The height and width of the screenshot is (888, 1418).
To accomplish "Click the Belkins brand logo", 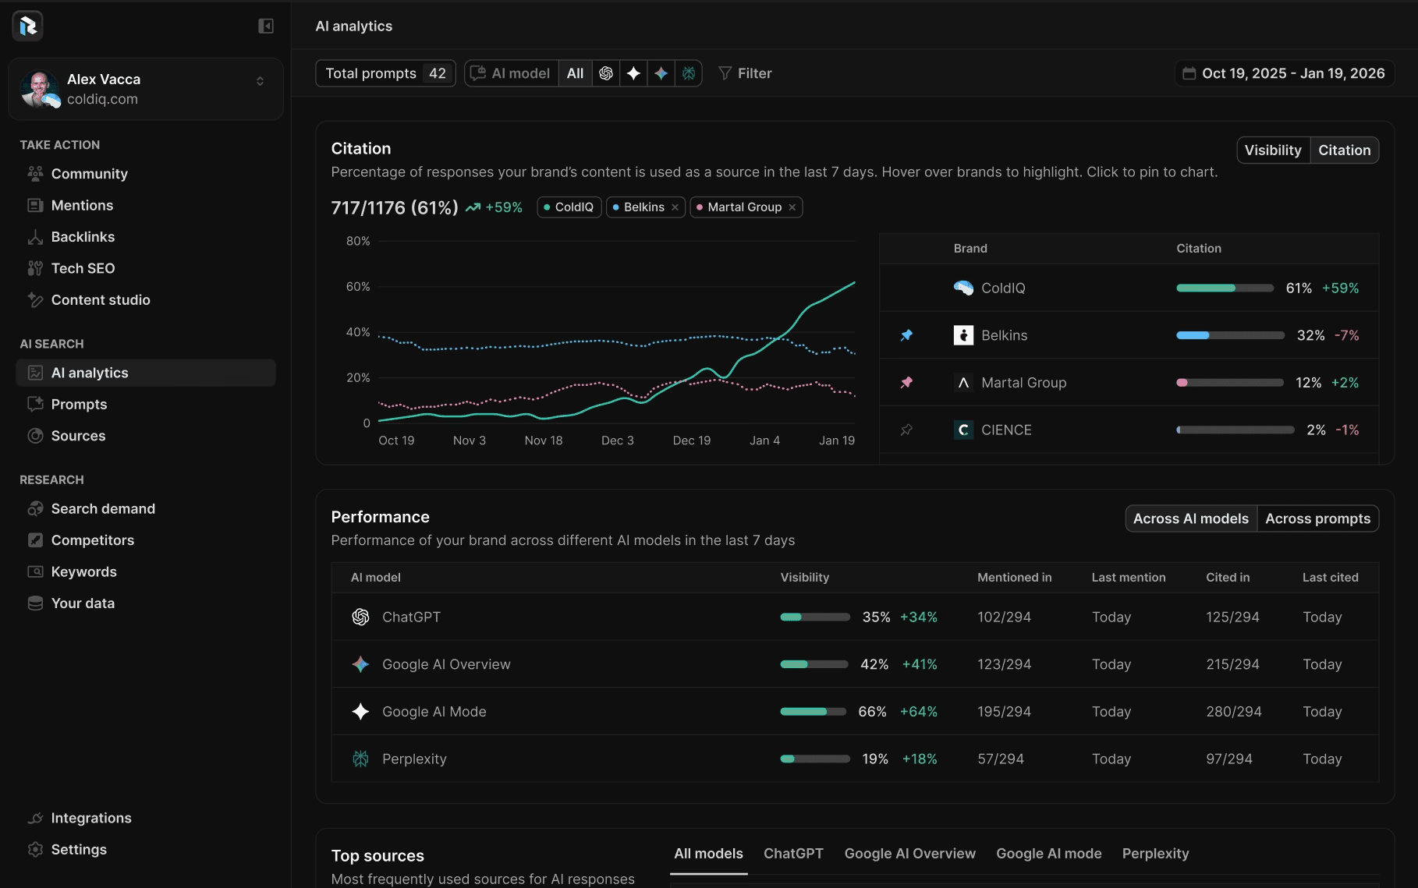I will [x=963, y=335].
